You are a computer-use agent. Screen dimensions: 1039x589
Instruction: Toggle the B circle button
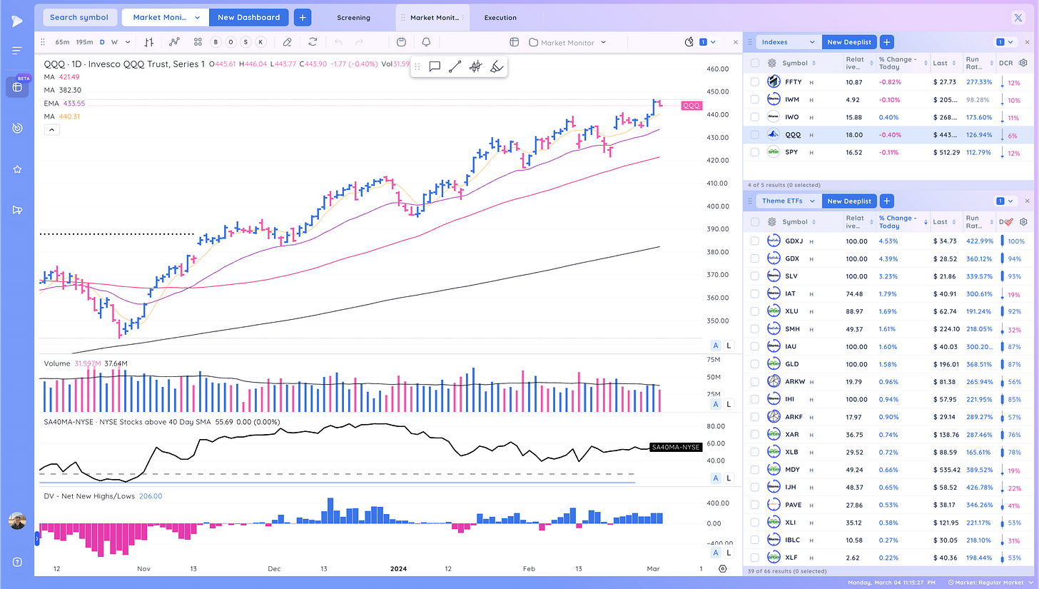pyautogui.click(x=215, y=42)
